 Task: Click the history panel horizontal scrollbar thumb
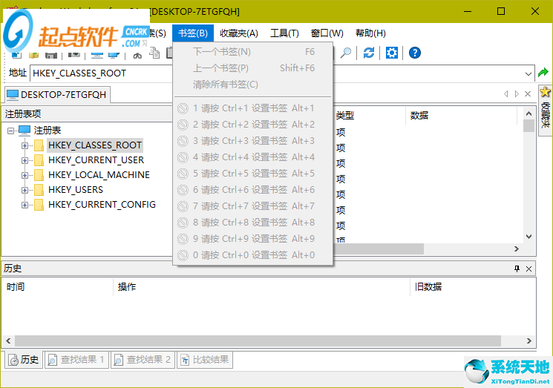point(258,341)
